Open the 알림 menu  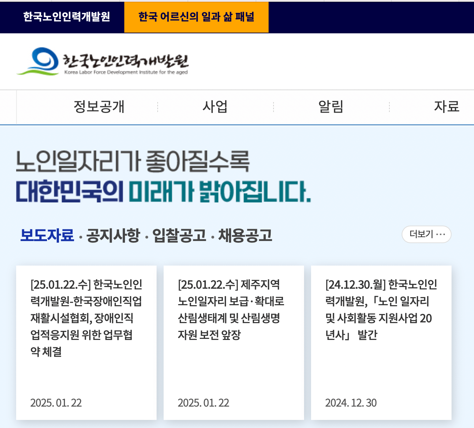tap(331, 107)
